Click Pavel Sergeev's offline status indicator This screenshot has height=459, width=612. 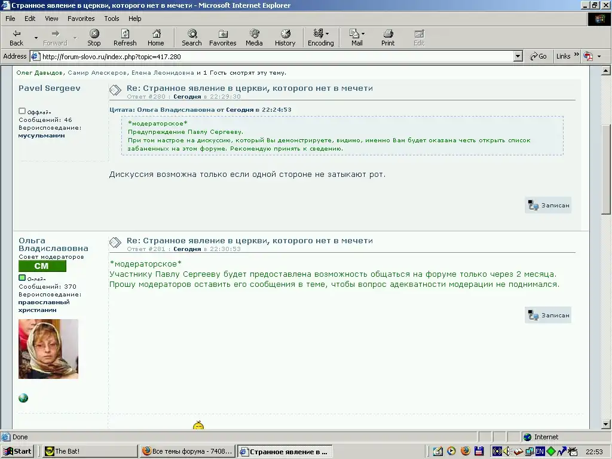22,111
